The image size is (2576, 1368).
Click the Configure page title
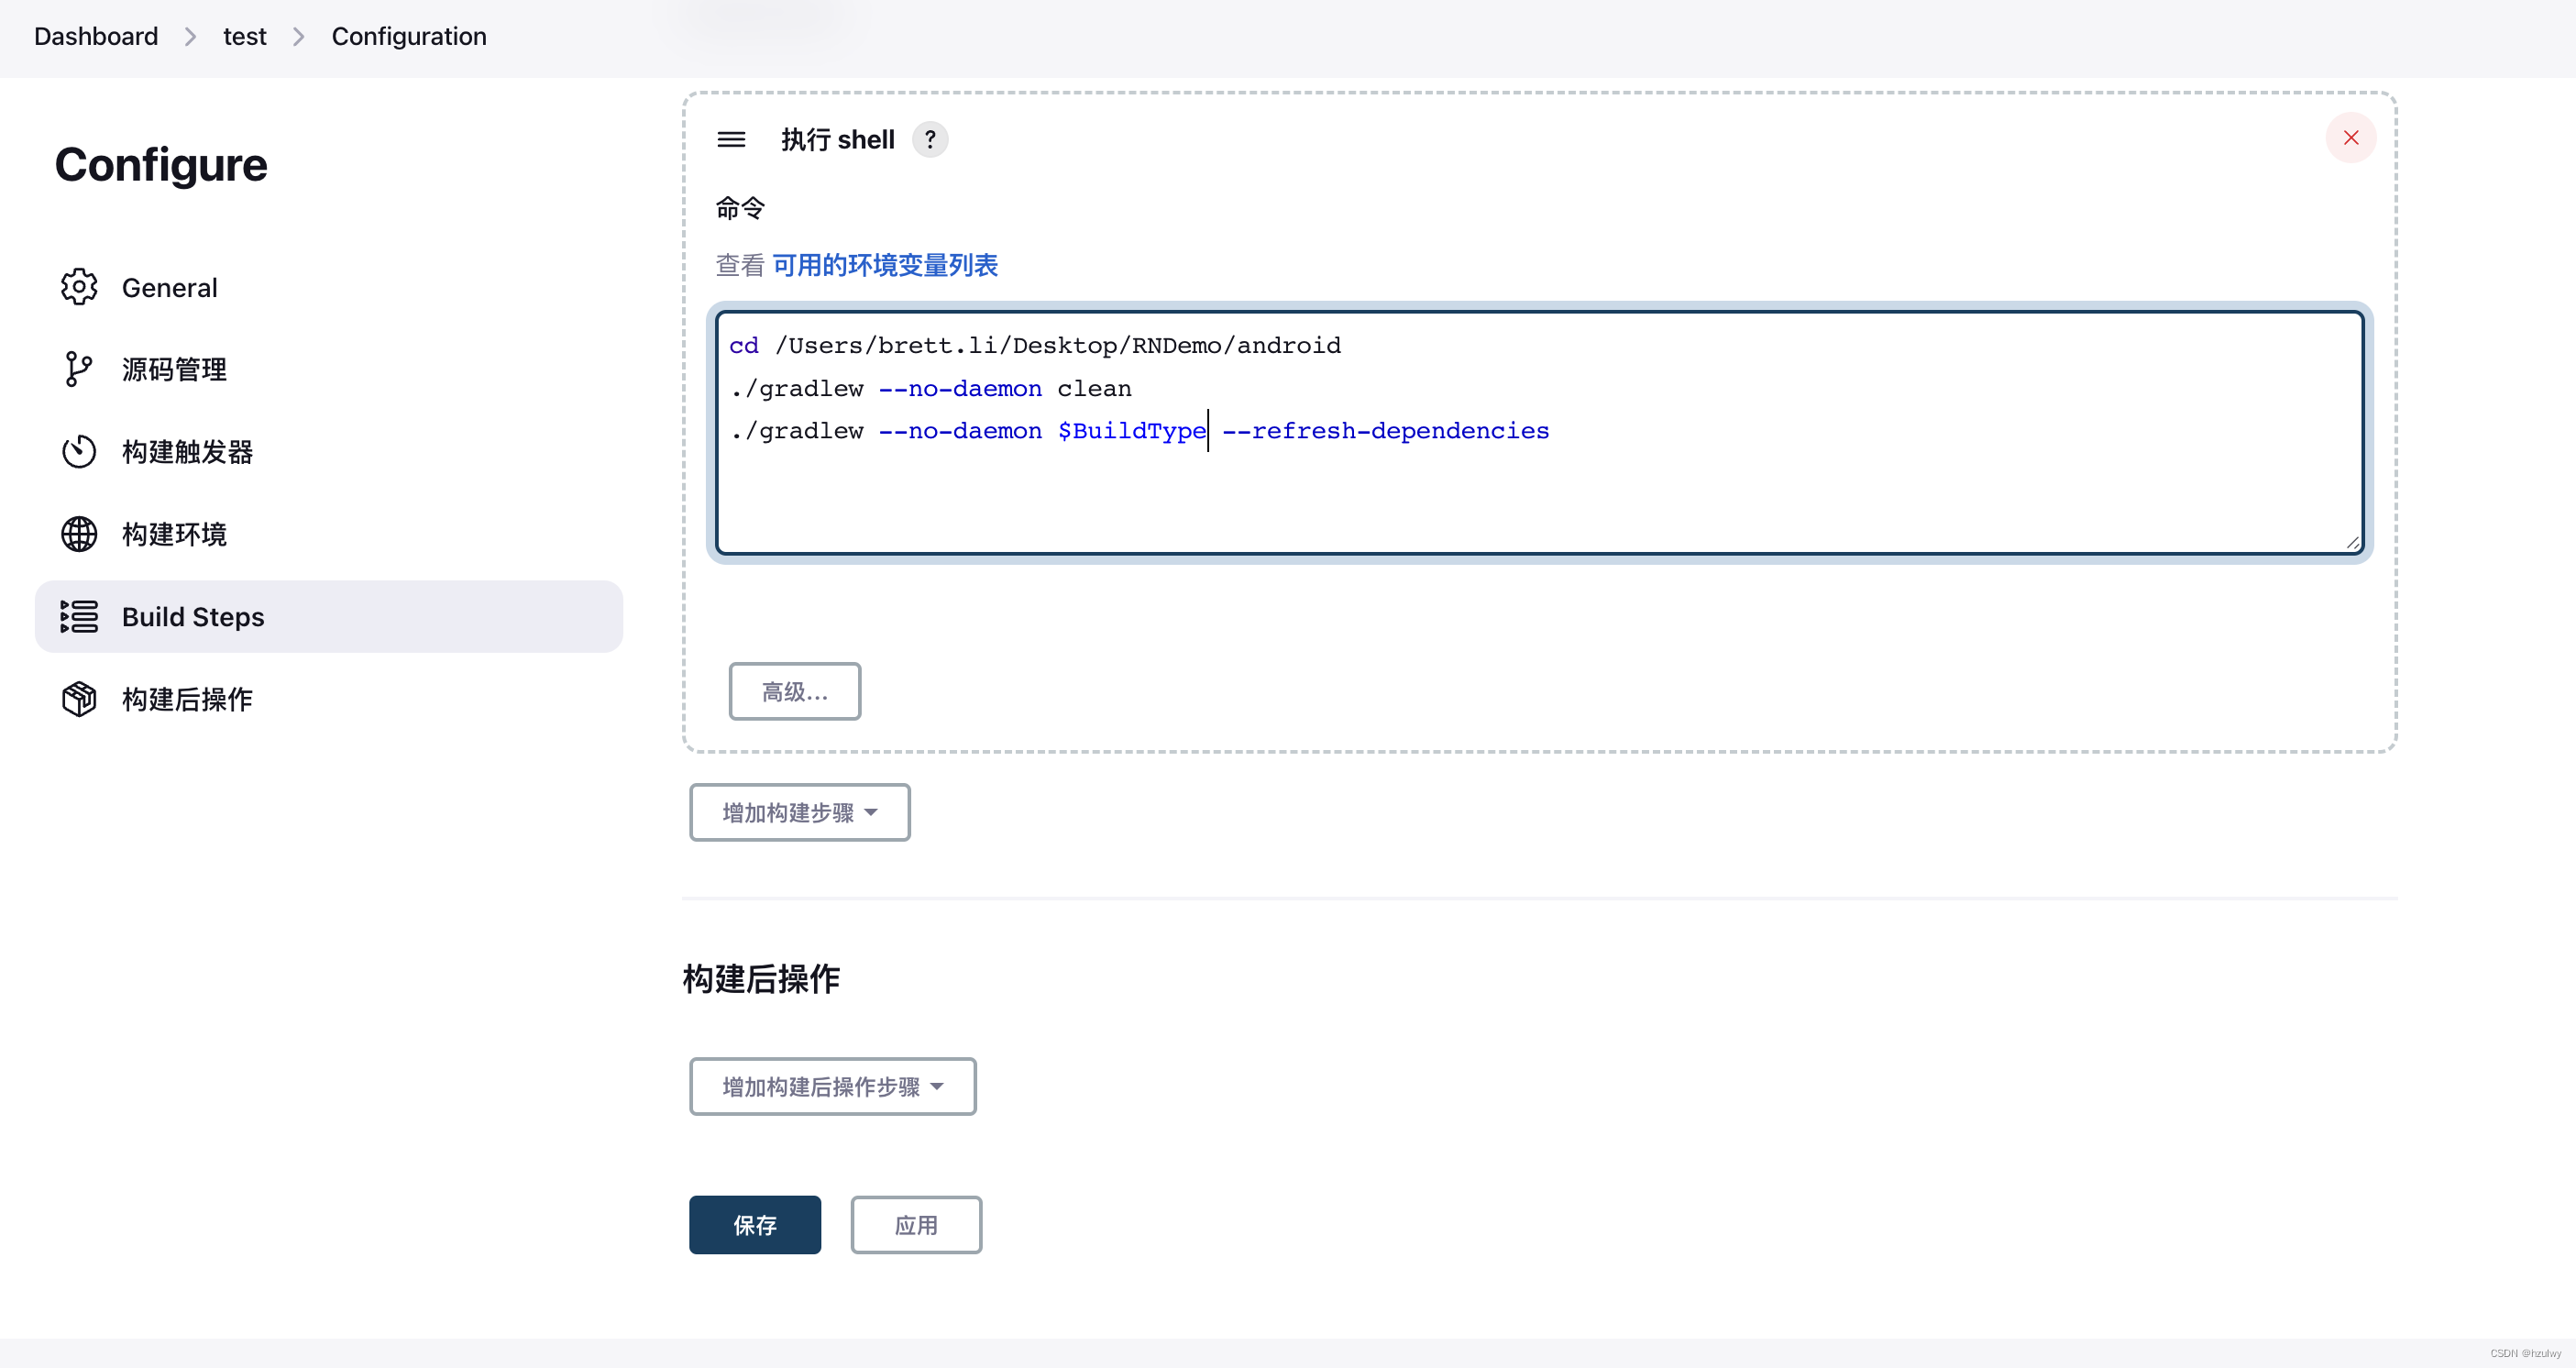point(161,165)
